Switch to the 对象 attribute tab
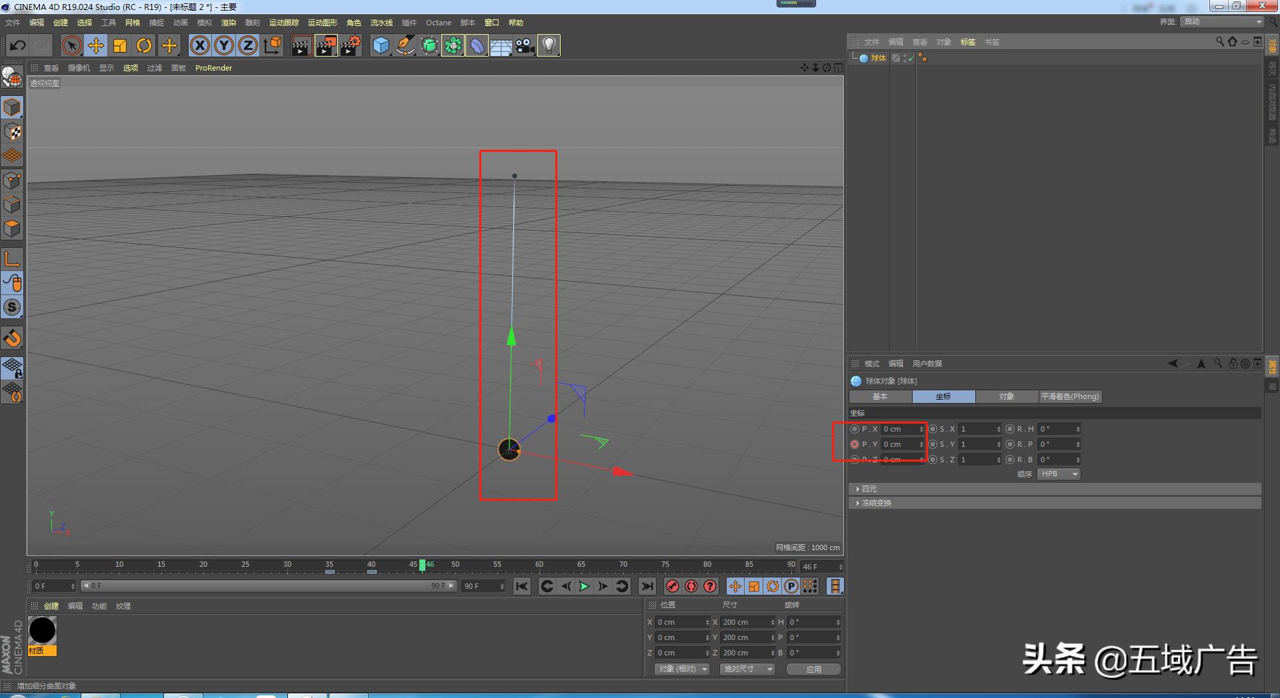The height and width of the screenshot is (698, 1280). pyautogui.click(x=1006, y=397)
